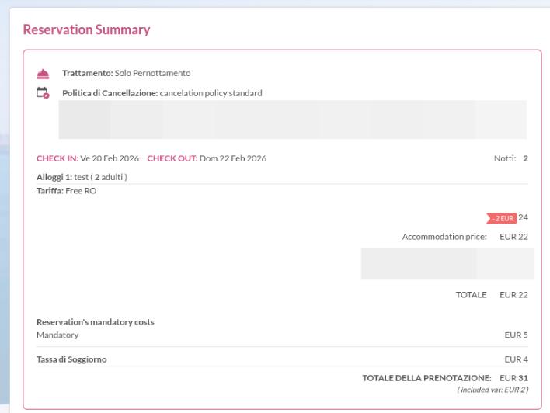Click the check-out date Dom 22 Feb 2026
Viewport: 550px width, 413px height.
(232, 159)
